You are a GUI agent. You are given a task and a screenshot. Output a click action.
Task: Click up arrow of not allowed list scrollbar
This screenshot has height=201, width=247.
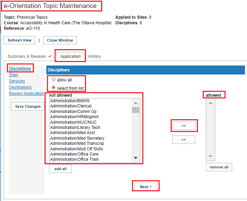click(x=135, y=103)
